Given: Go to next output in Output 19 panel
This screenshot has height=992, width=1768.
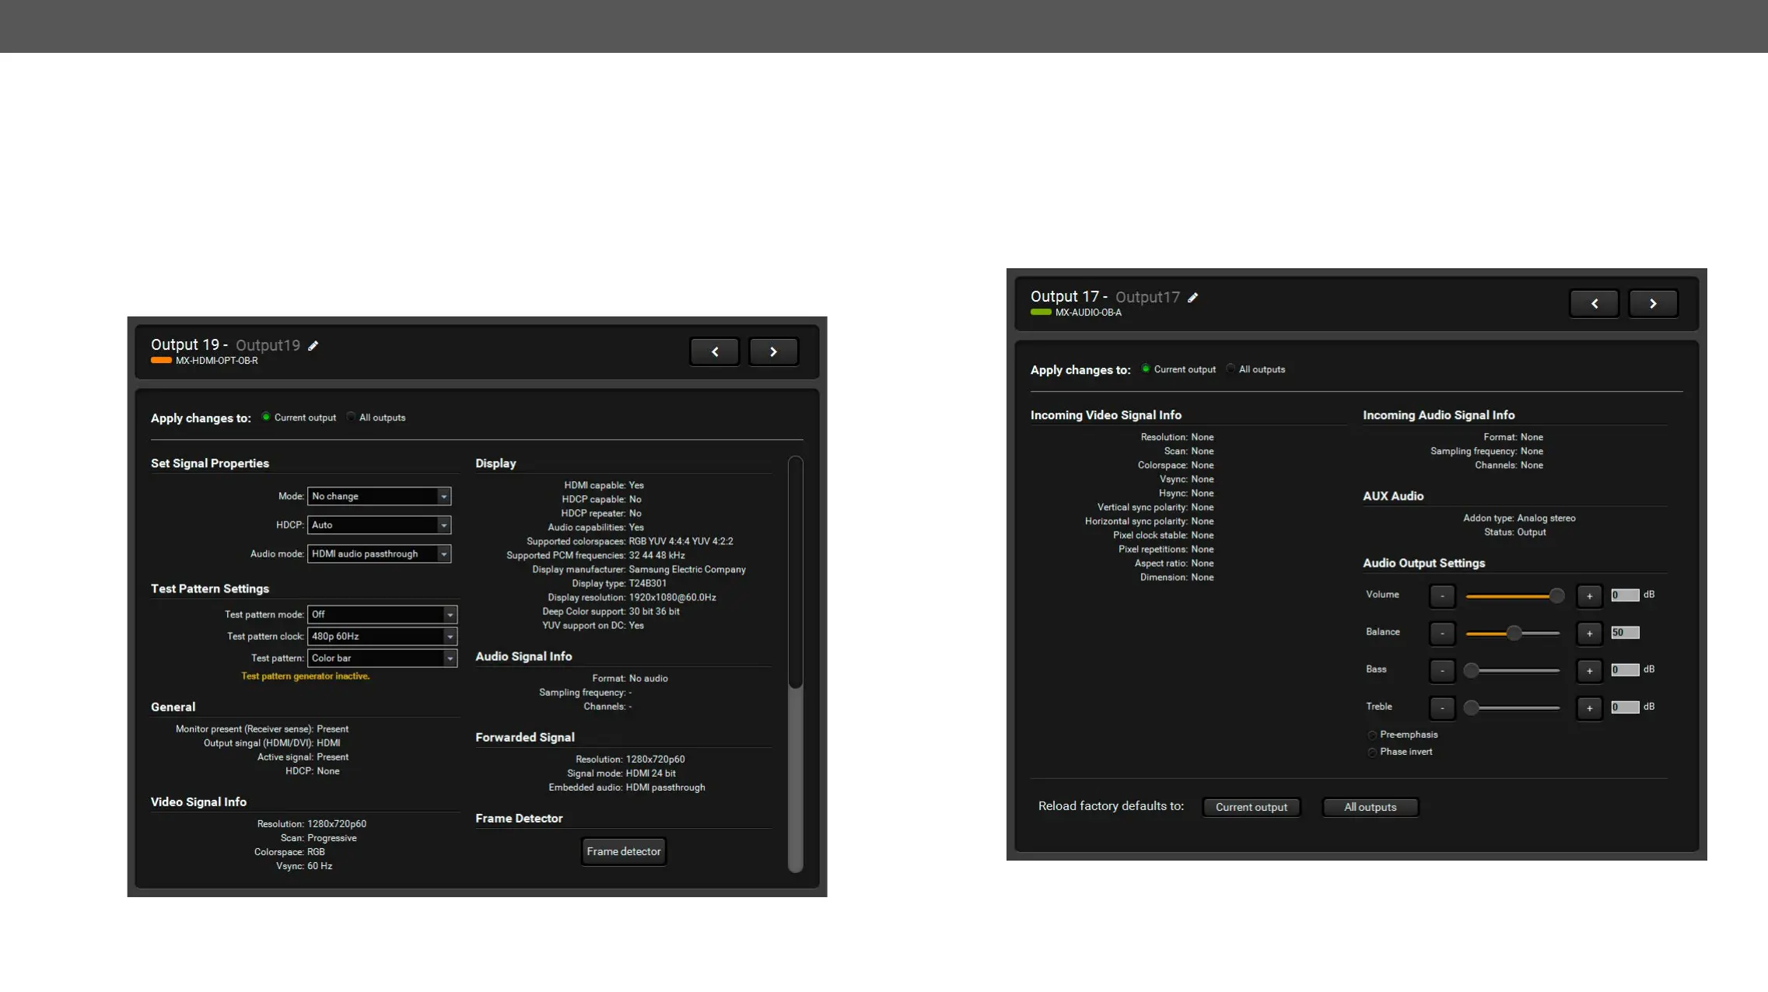Looking at the screenshot, I should [x=773, y=352].
